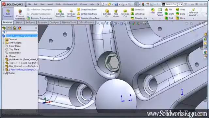Open the Tools menu
209x118 pixels.
[58, 4]
